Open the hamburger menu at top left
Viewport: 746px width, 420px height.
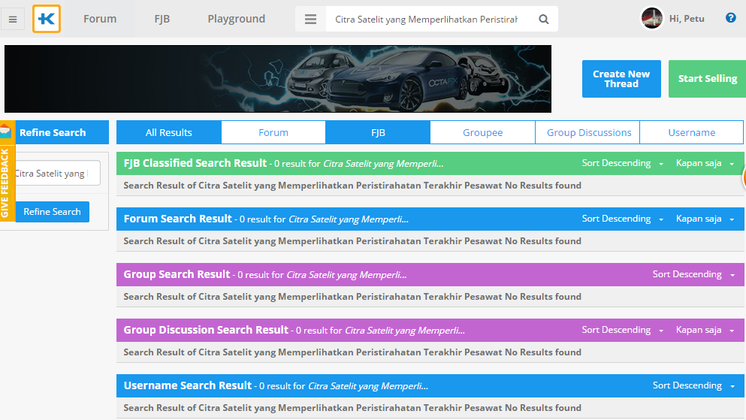click(13, 20)
